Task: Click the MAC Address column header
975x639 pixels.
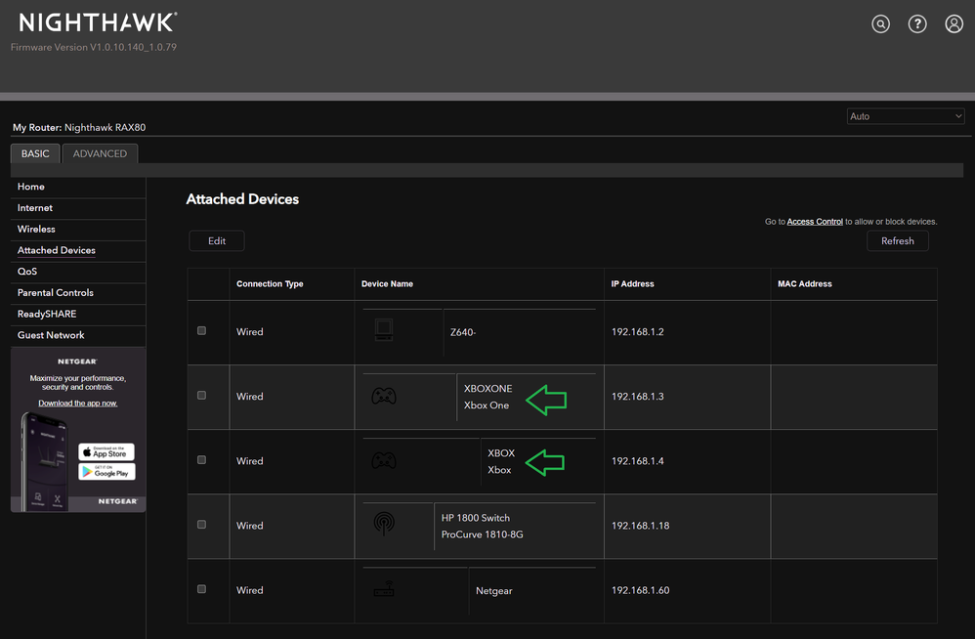Action: [805, 284]
